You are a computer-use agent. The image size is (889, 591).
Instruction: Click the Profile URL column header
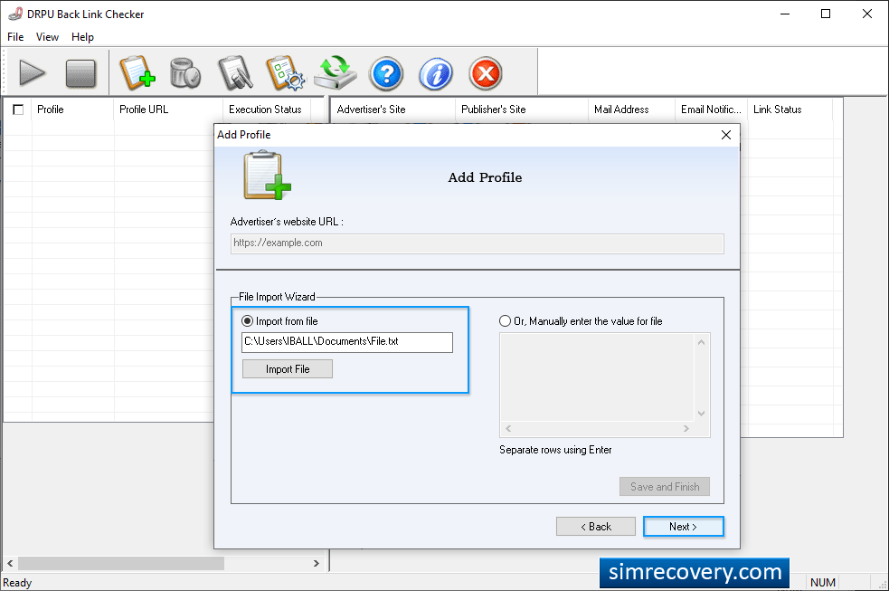168,110
